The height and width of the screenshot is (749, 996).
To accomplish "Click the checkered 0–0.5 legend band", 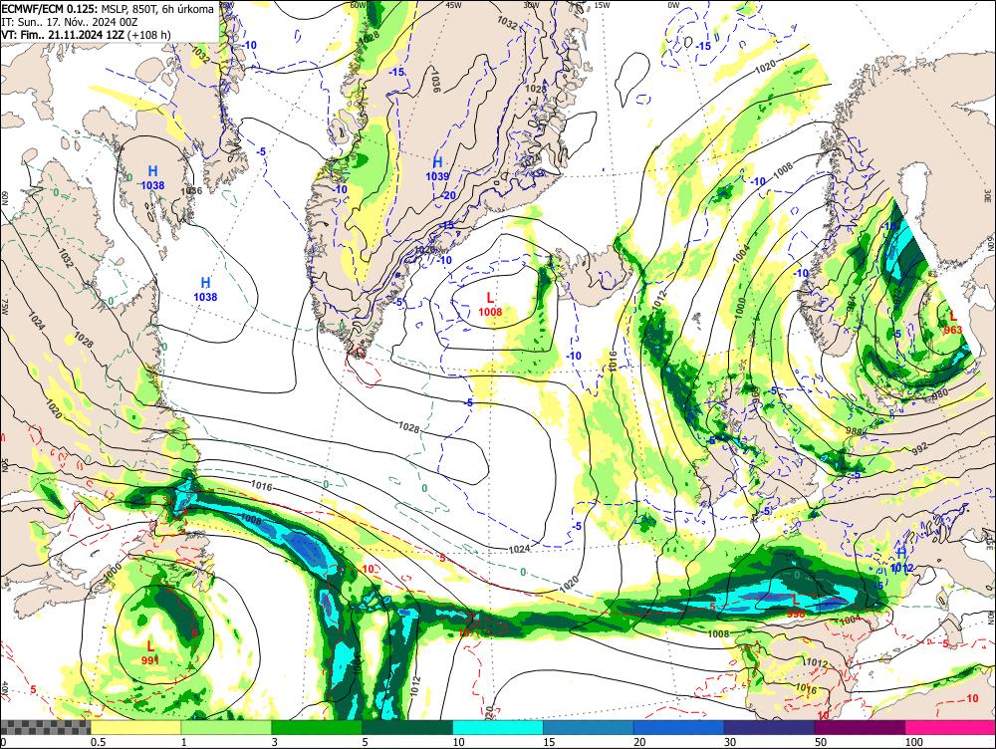I will (x=45, y=727).
